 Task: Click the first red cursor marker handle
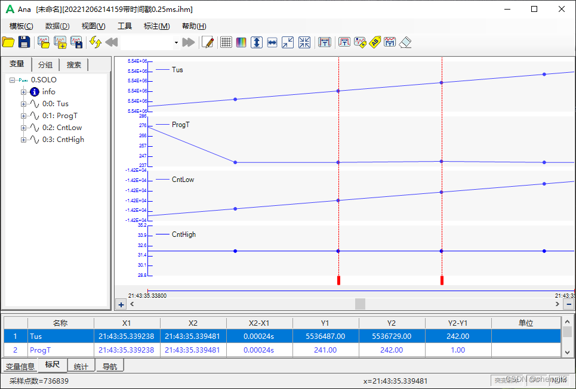coord(338,280)
